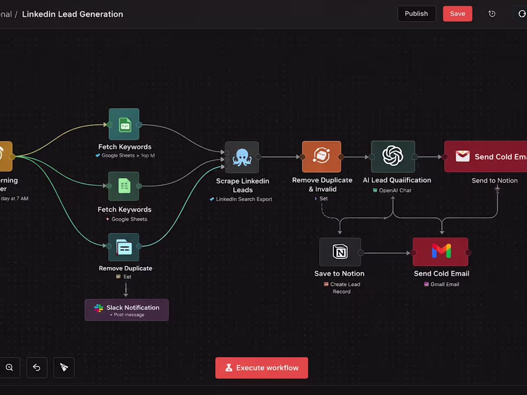The height and width of the screenshot is (395, 527).
Task: Click the 'AI Lead Quaiification' label
Action: [397, 181]
